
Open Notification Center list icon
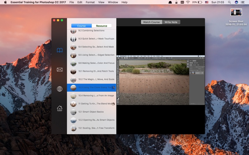[x=243, y=2]
